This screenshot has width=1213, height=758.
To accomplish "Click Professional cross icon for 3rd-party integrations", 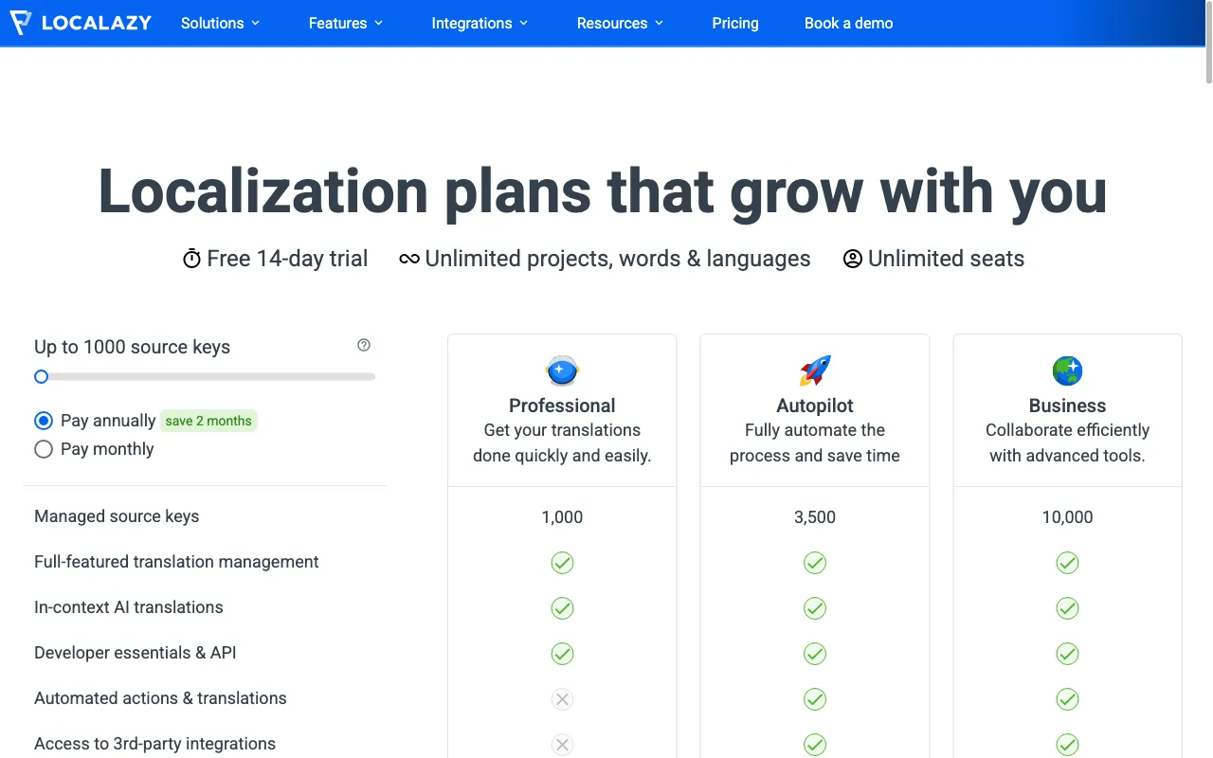I will point(562,745).
